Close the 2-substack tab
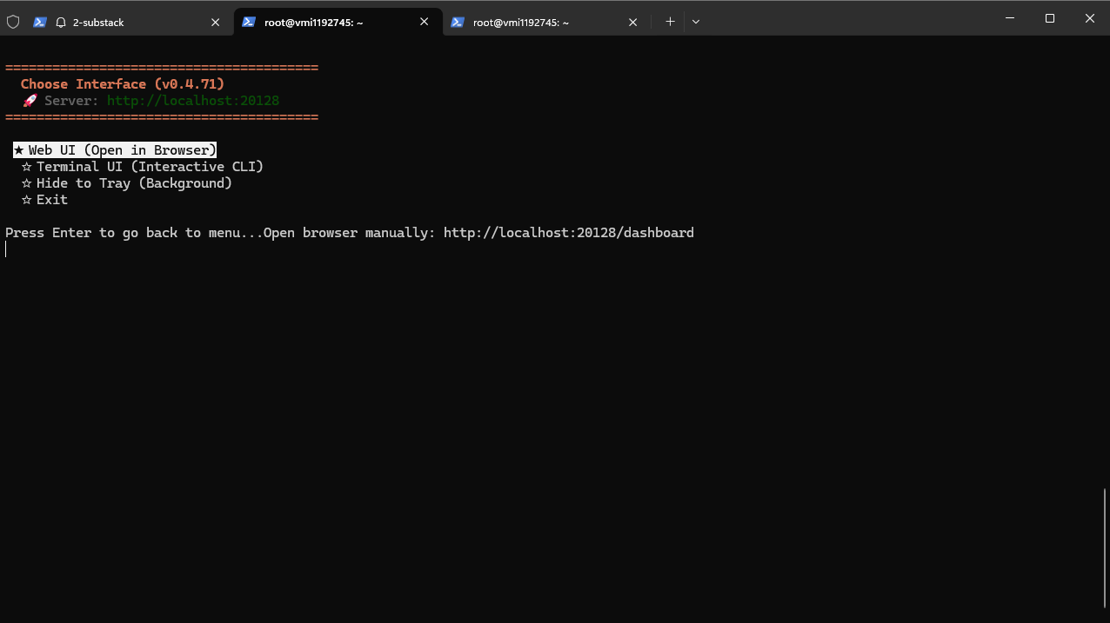 click(x=216, y=23)
